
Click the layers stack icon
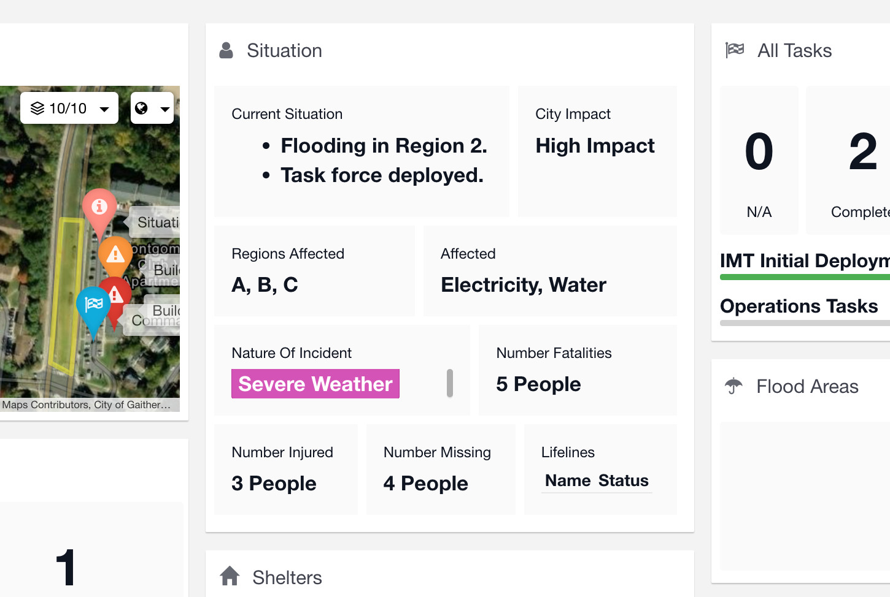37,108
